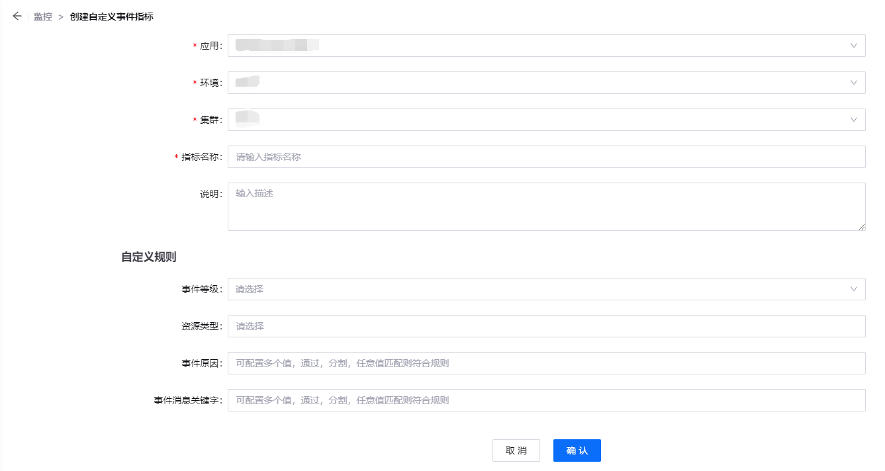Navigate to the 监控 breadcrumb link

(42, 16)
